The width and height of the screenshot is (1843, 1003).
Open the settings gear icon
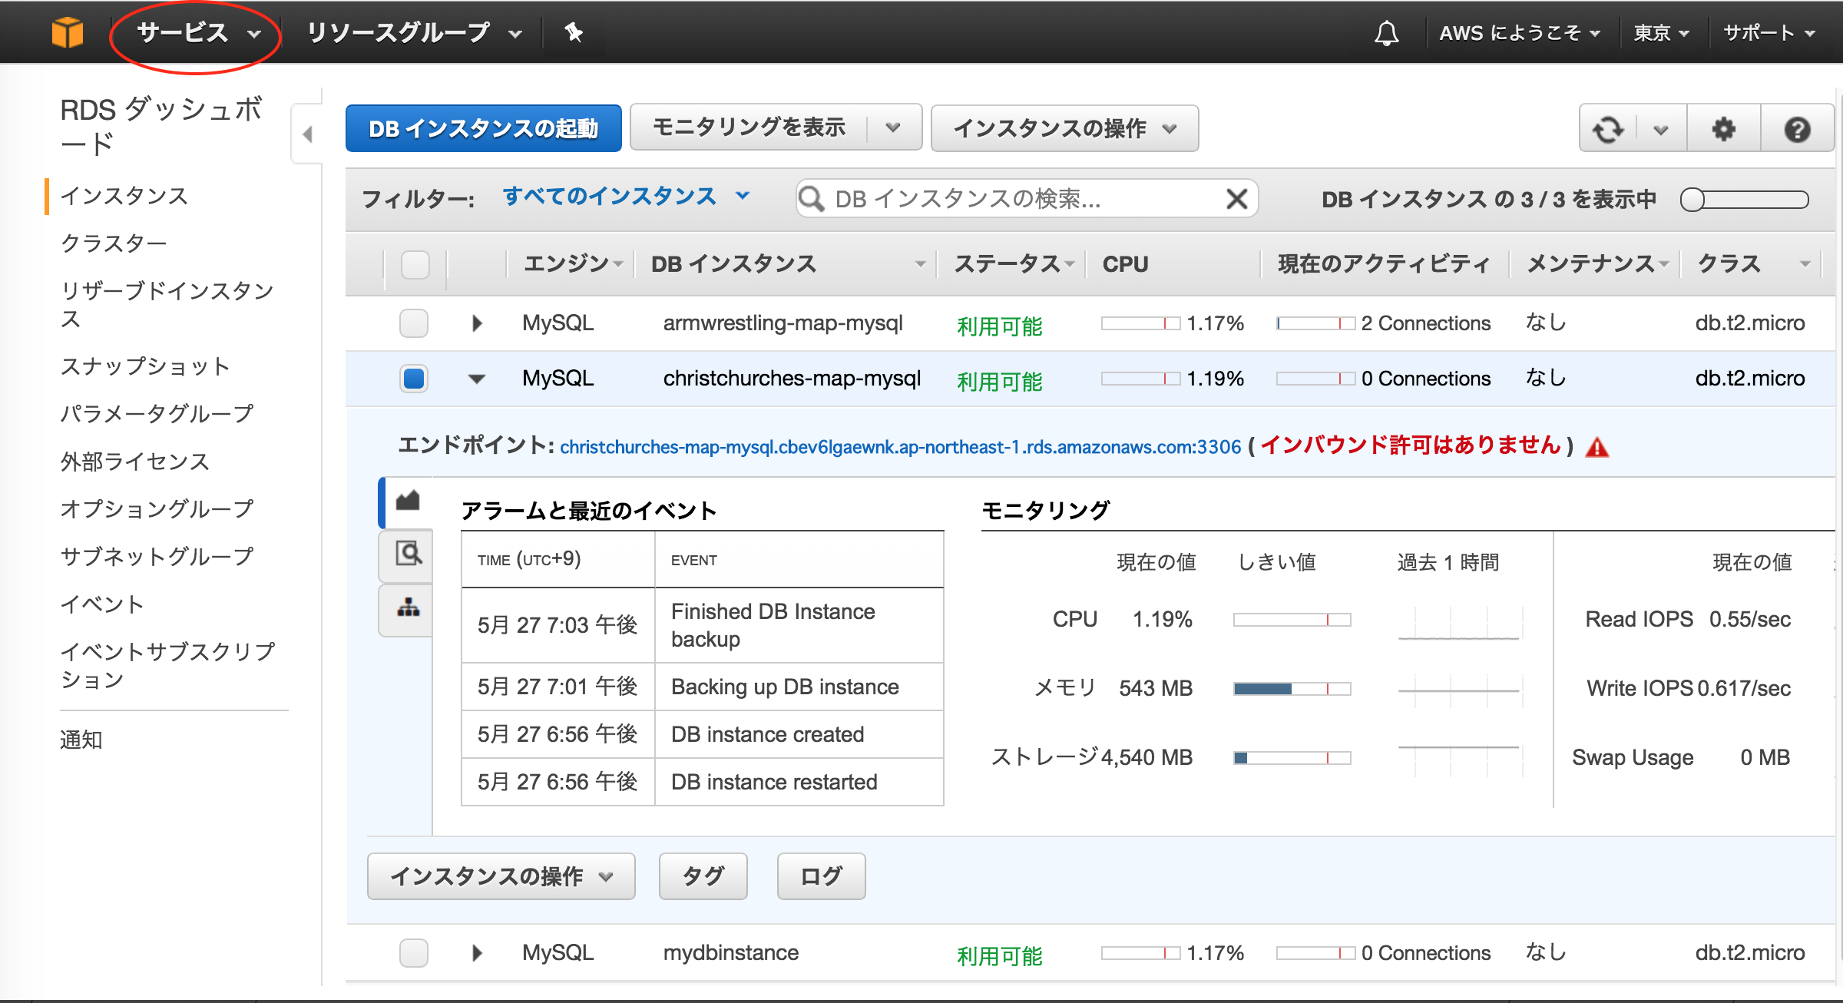tap(1723, 128)
